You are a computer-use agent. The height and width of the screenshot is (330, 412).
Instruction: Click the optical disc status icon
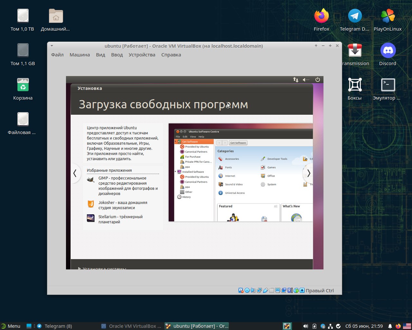tap(247, 290)
